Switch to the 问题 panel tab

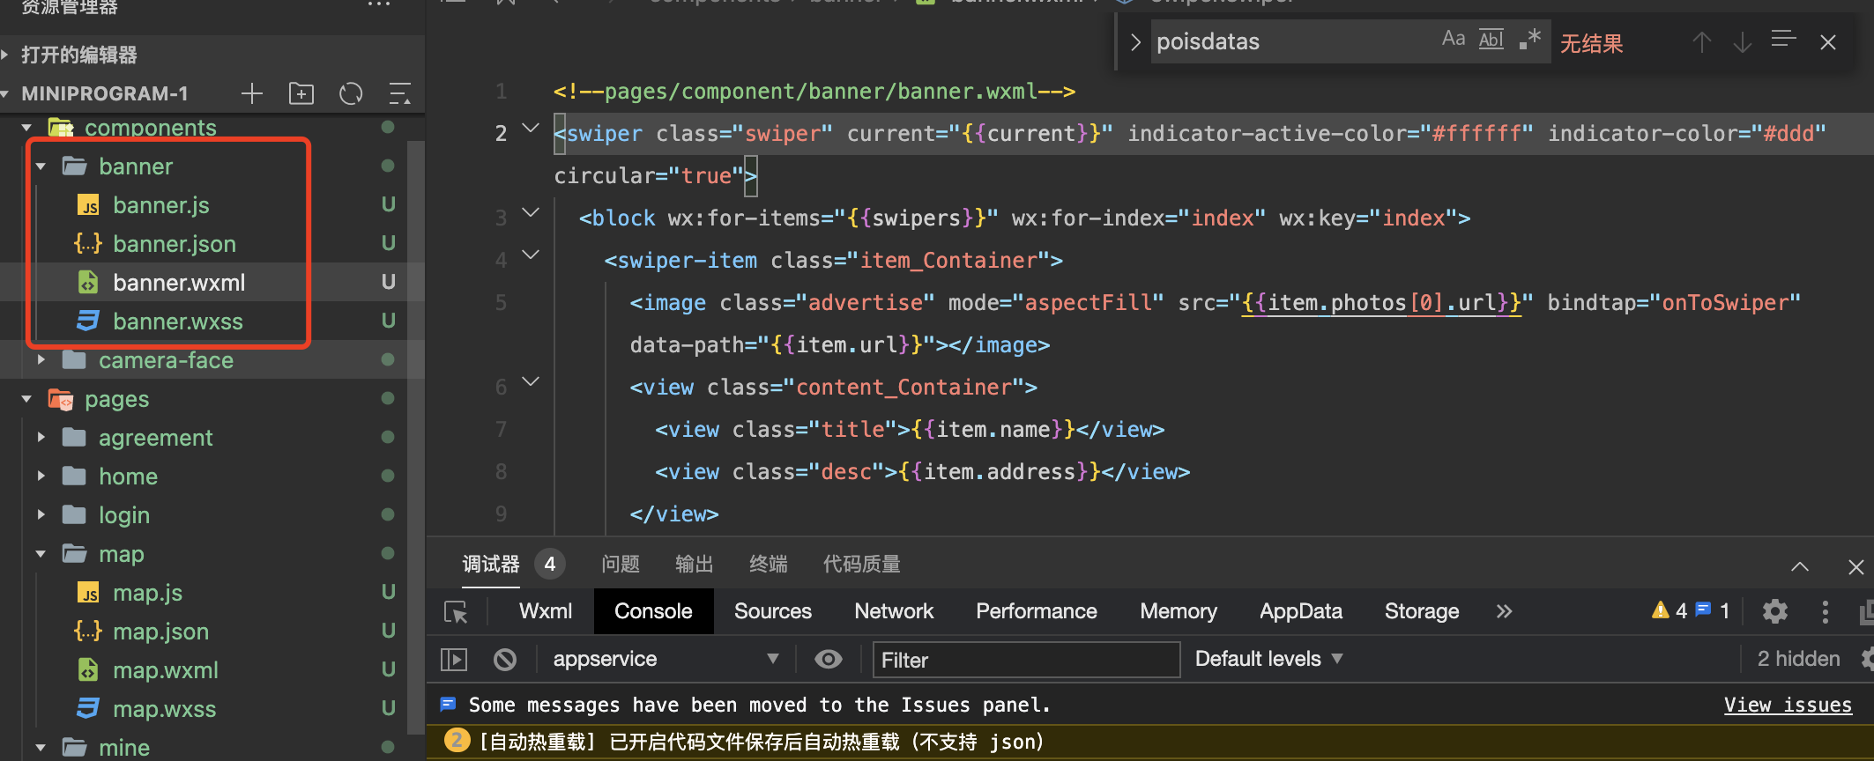pyautogui.click(x=621, y=565)
